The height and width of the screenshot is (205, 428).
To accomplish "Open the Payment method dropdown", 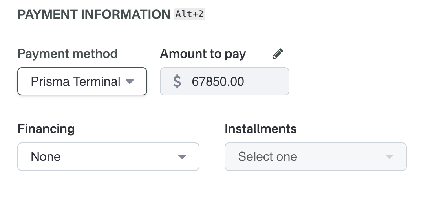I will (x=82, y=81).
